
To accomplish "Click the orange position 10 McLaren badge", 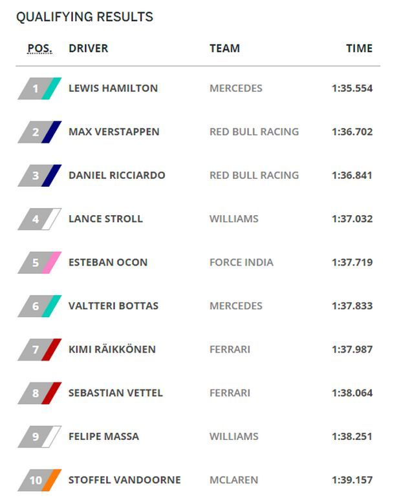I will (39, 480).
